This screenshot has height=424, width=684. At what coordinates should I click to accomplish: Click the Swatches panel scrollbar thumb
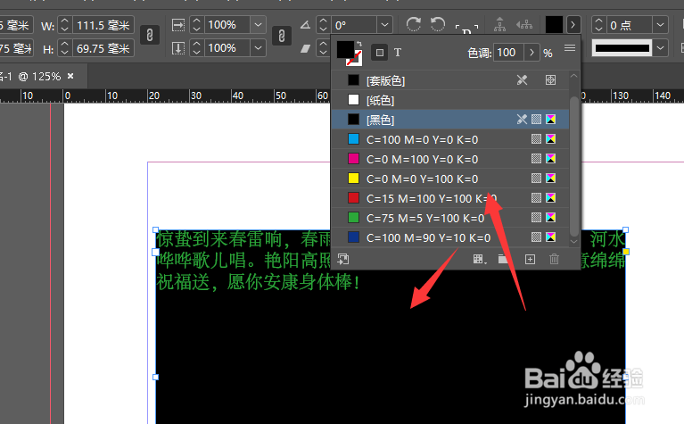pyautogui.click(x=574, y=166)
